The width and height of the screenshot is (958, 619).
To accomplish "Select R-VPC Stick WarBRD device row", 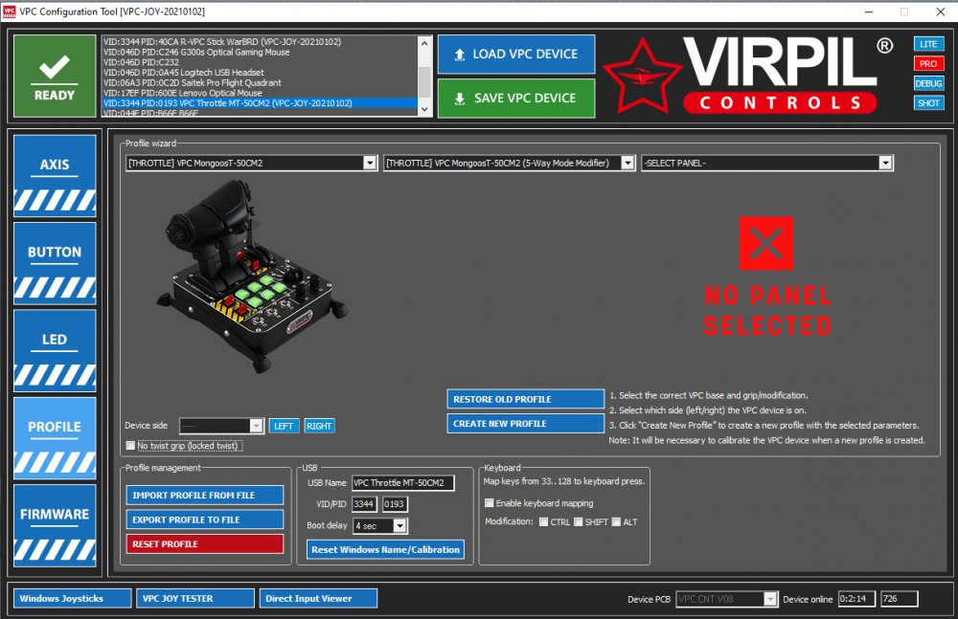I will pyautogui.click(x=260, y=41).
